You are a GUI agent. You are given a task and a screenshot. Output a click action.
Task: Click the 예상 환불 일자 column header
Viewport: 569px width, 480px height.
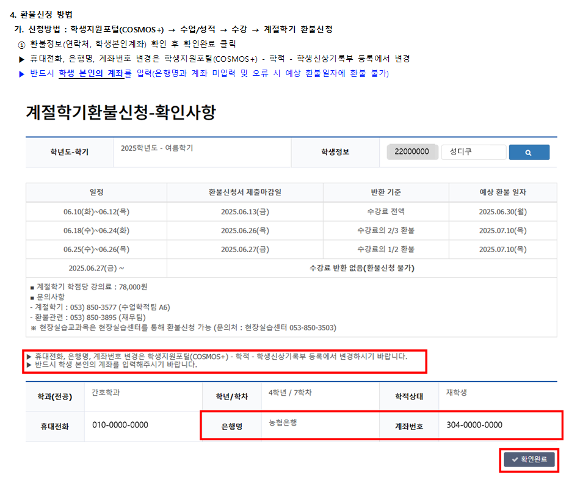coord(502,192)
